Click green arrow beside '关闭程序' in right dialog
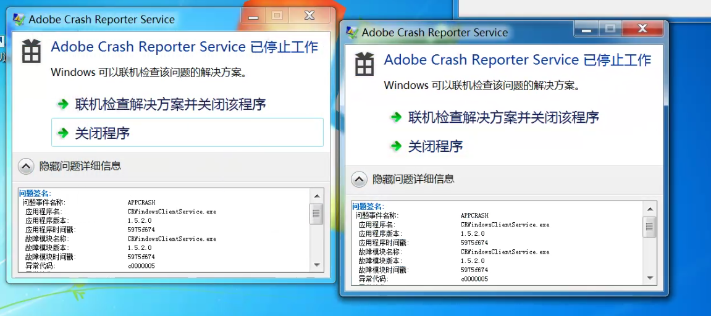Image resolution: width=711 pixels, height=316 pixels. [396, 146]
